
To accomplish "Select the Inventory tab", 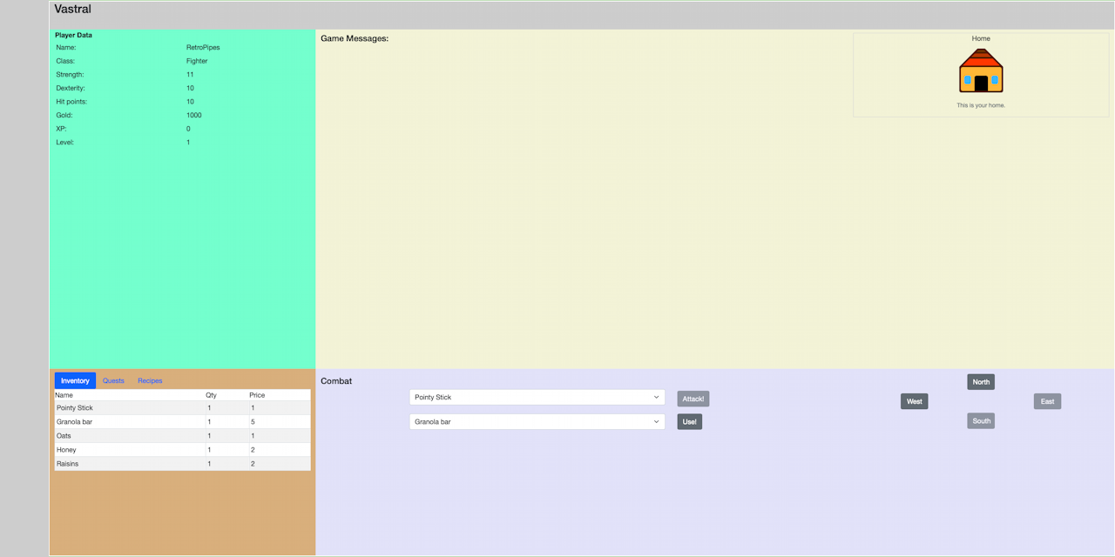I will click(75, 380).
